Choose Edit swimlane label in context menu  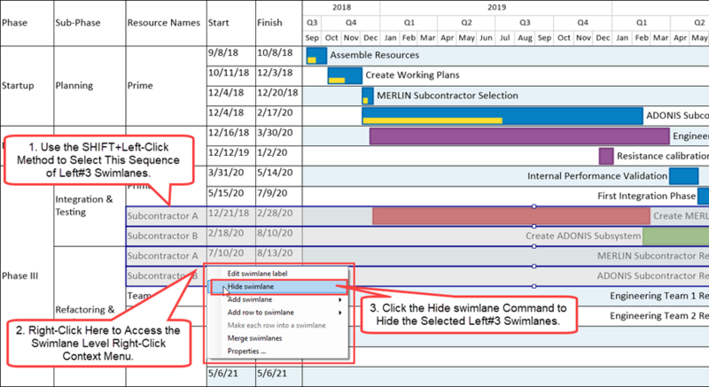click(x=257, y=274)
